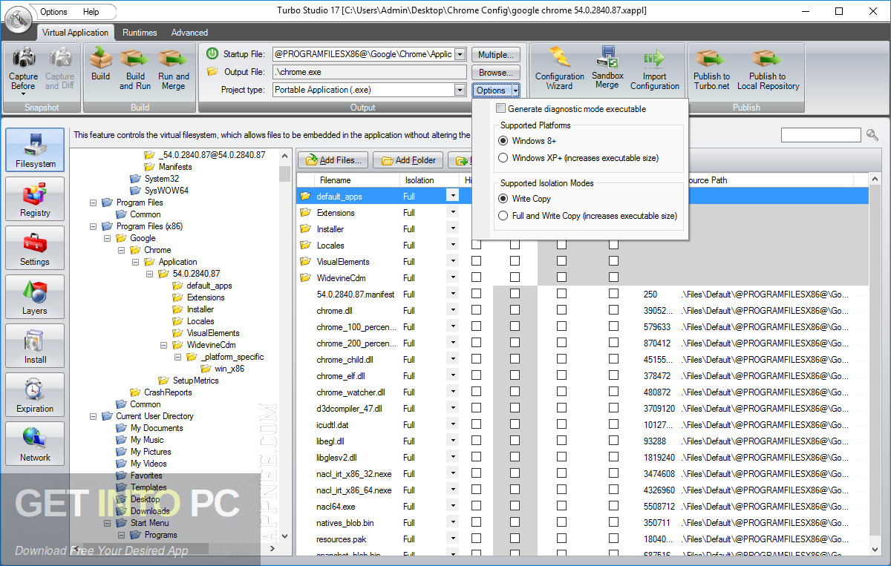Screen dimensions: 891x566
Task: Click the Output File text field
Action: (370, 72)
